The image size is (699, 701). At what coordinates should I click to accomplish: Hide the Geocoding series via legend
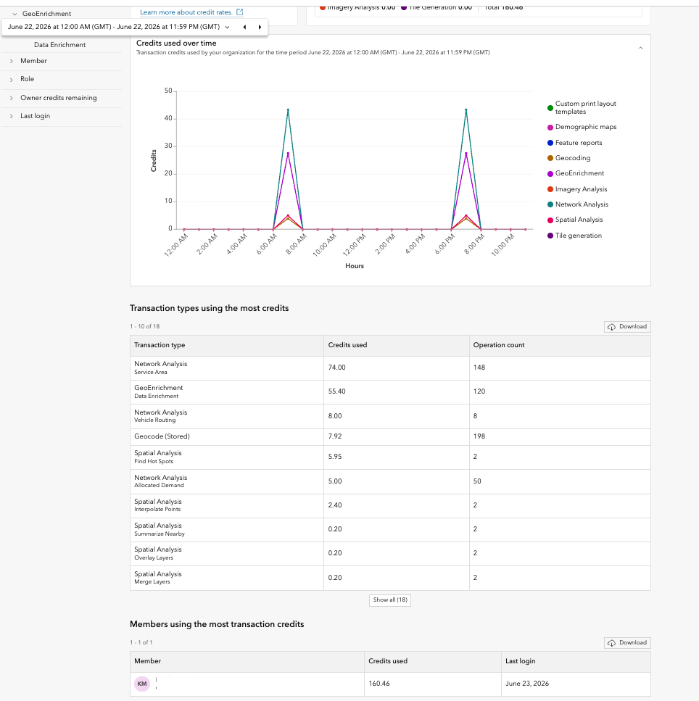tap(550, 158)
